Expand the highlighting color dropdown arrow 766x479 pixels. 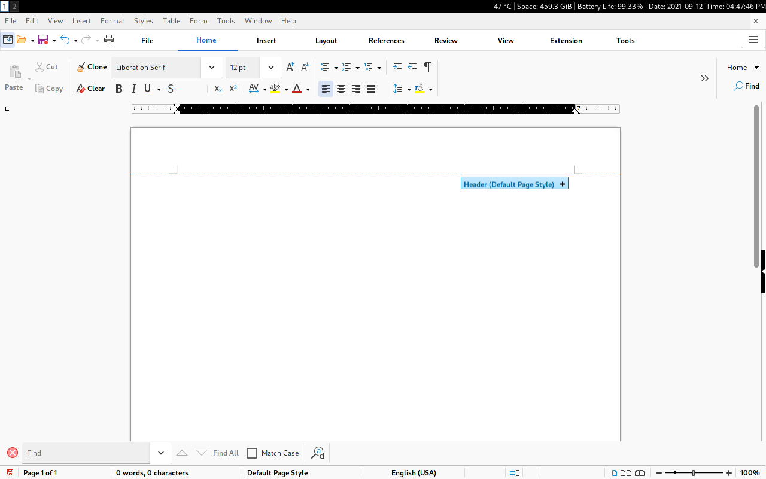[286, 90]
